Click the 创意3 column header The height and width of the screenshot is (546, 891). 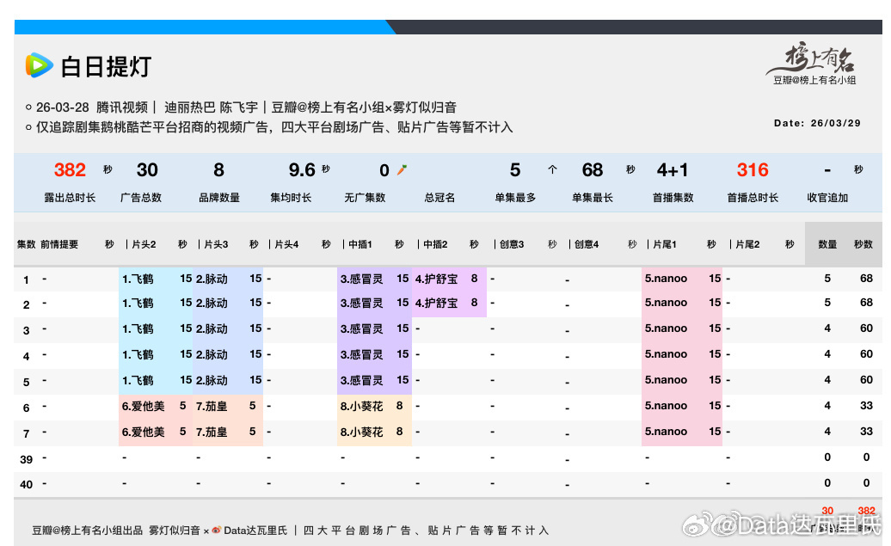(512, 244)
